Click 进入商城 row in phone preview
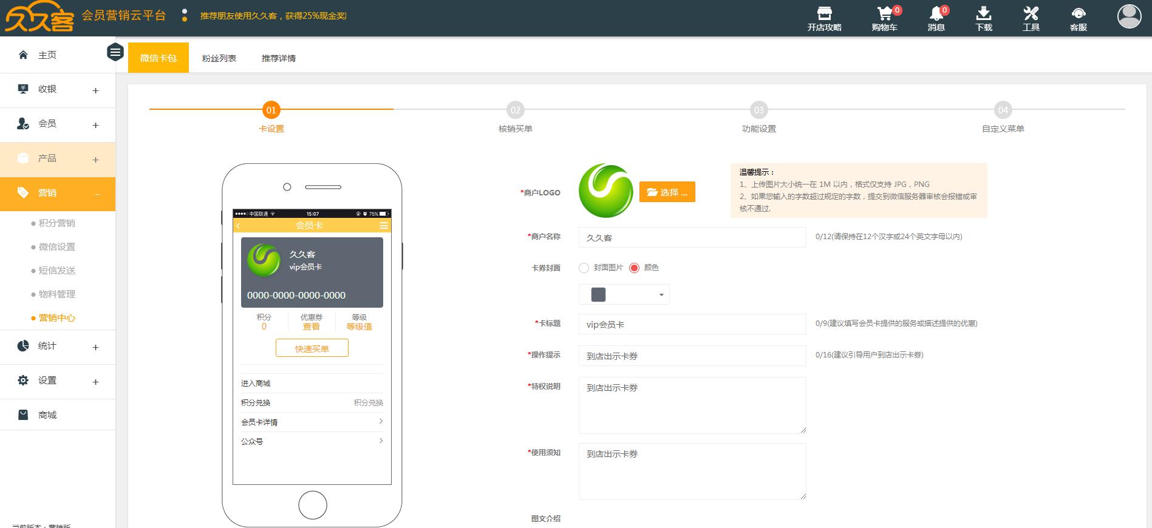This screenshot has height=528, width=1152. (312, 383)
